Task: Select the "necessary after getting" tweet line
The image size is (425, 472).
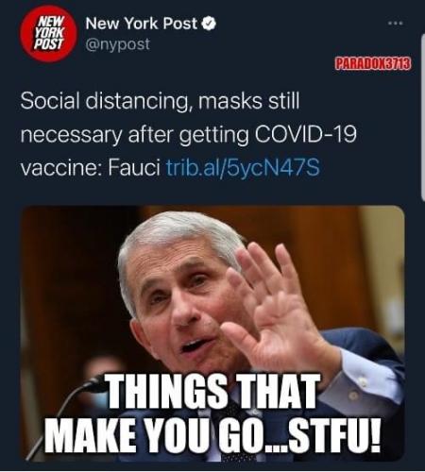Action: pos(135,135)
